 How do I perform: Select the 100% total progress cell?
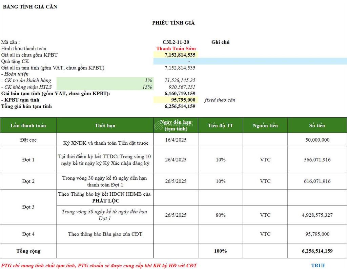click(x=220, y=251)
